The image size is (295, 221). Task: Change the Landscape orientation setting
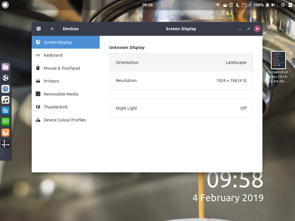pos(236,62)
